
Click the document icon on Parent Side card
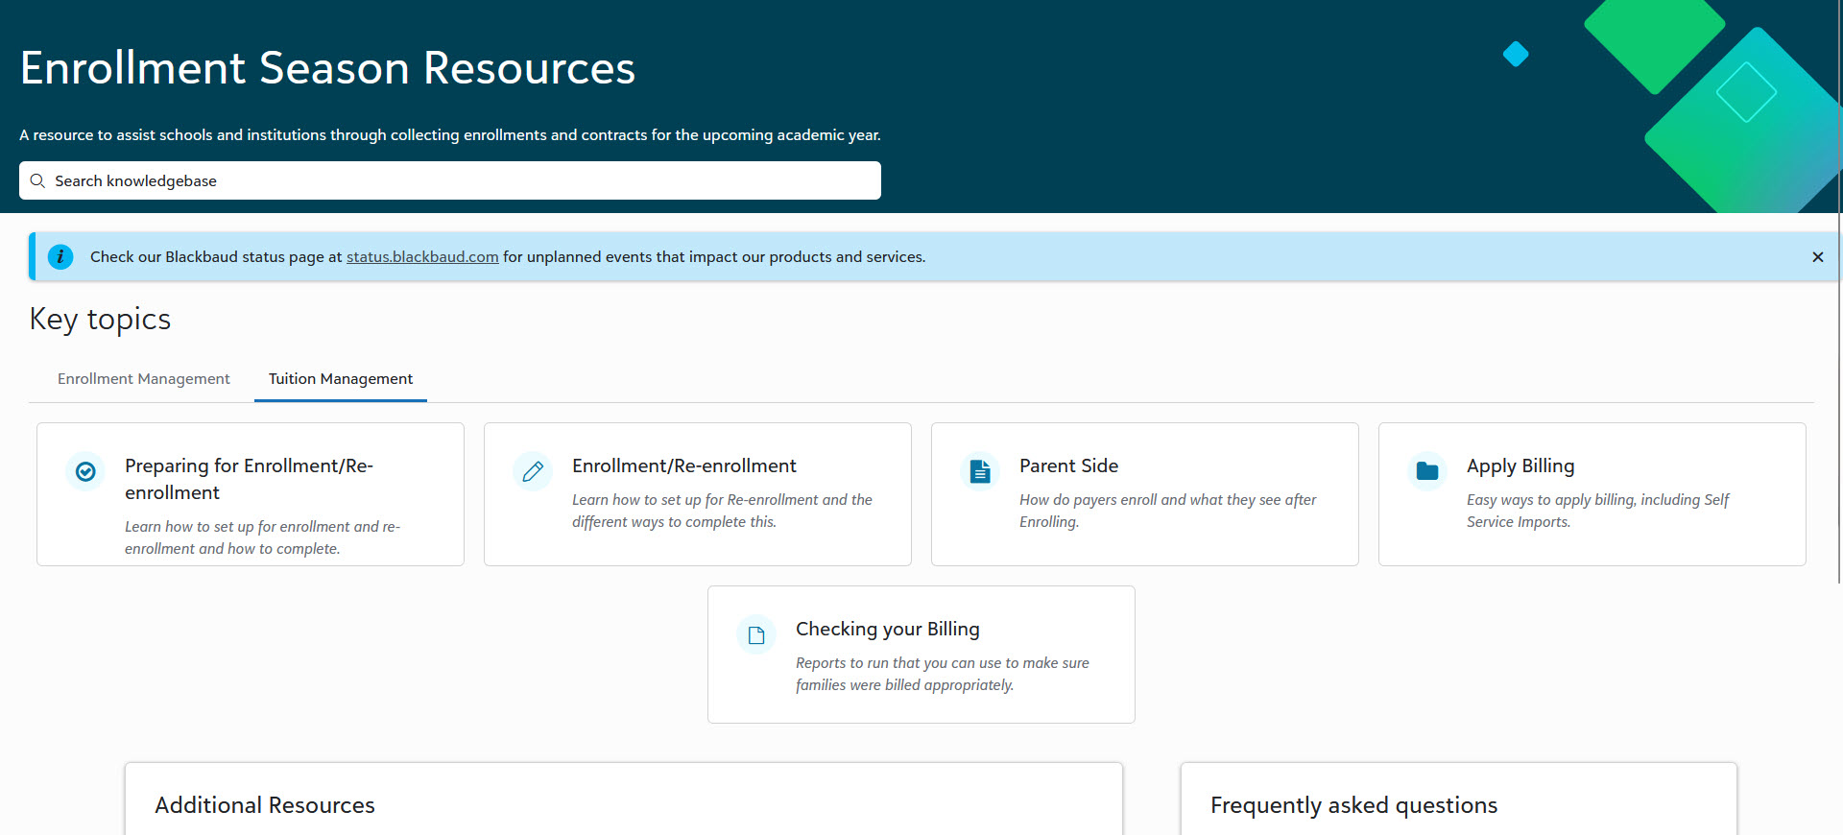pyautogui.click(x=980, y=471)
